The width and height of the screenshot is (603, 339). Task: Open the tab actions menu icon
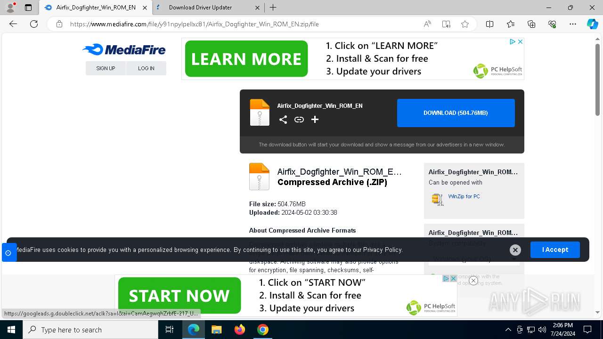pyautogui.click(x=28, y=8)
